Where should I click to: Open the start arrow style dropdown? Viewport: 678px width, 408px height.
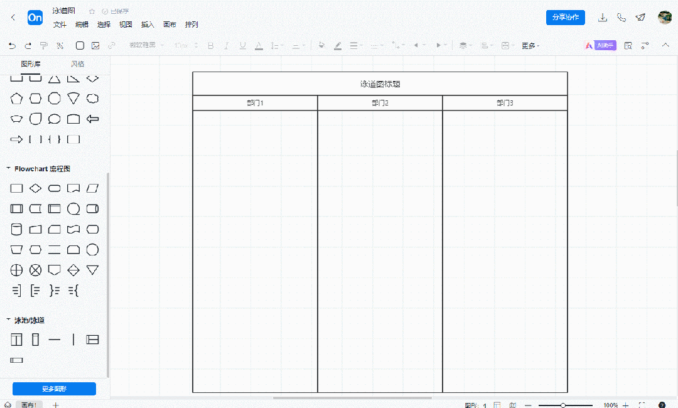[x=419, y=45]
